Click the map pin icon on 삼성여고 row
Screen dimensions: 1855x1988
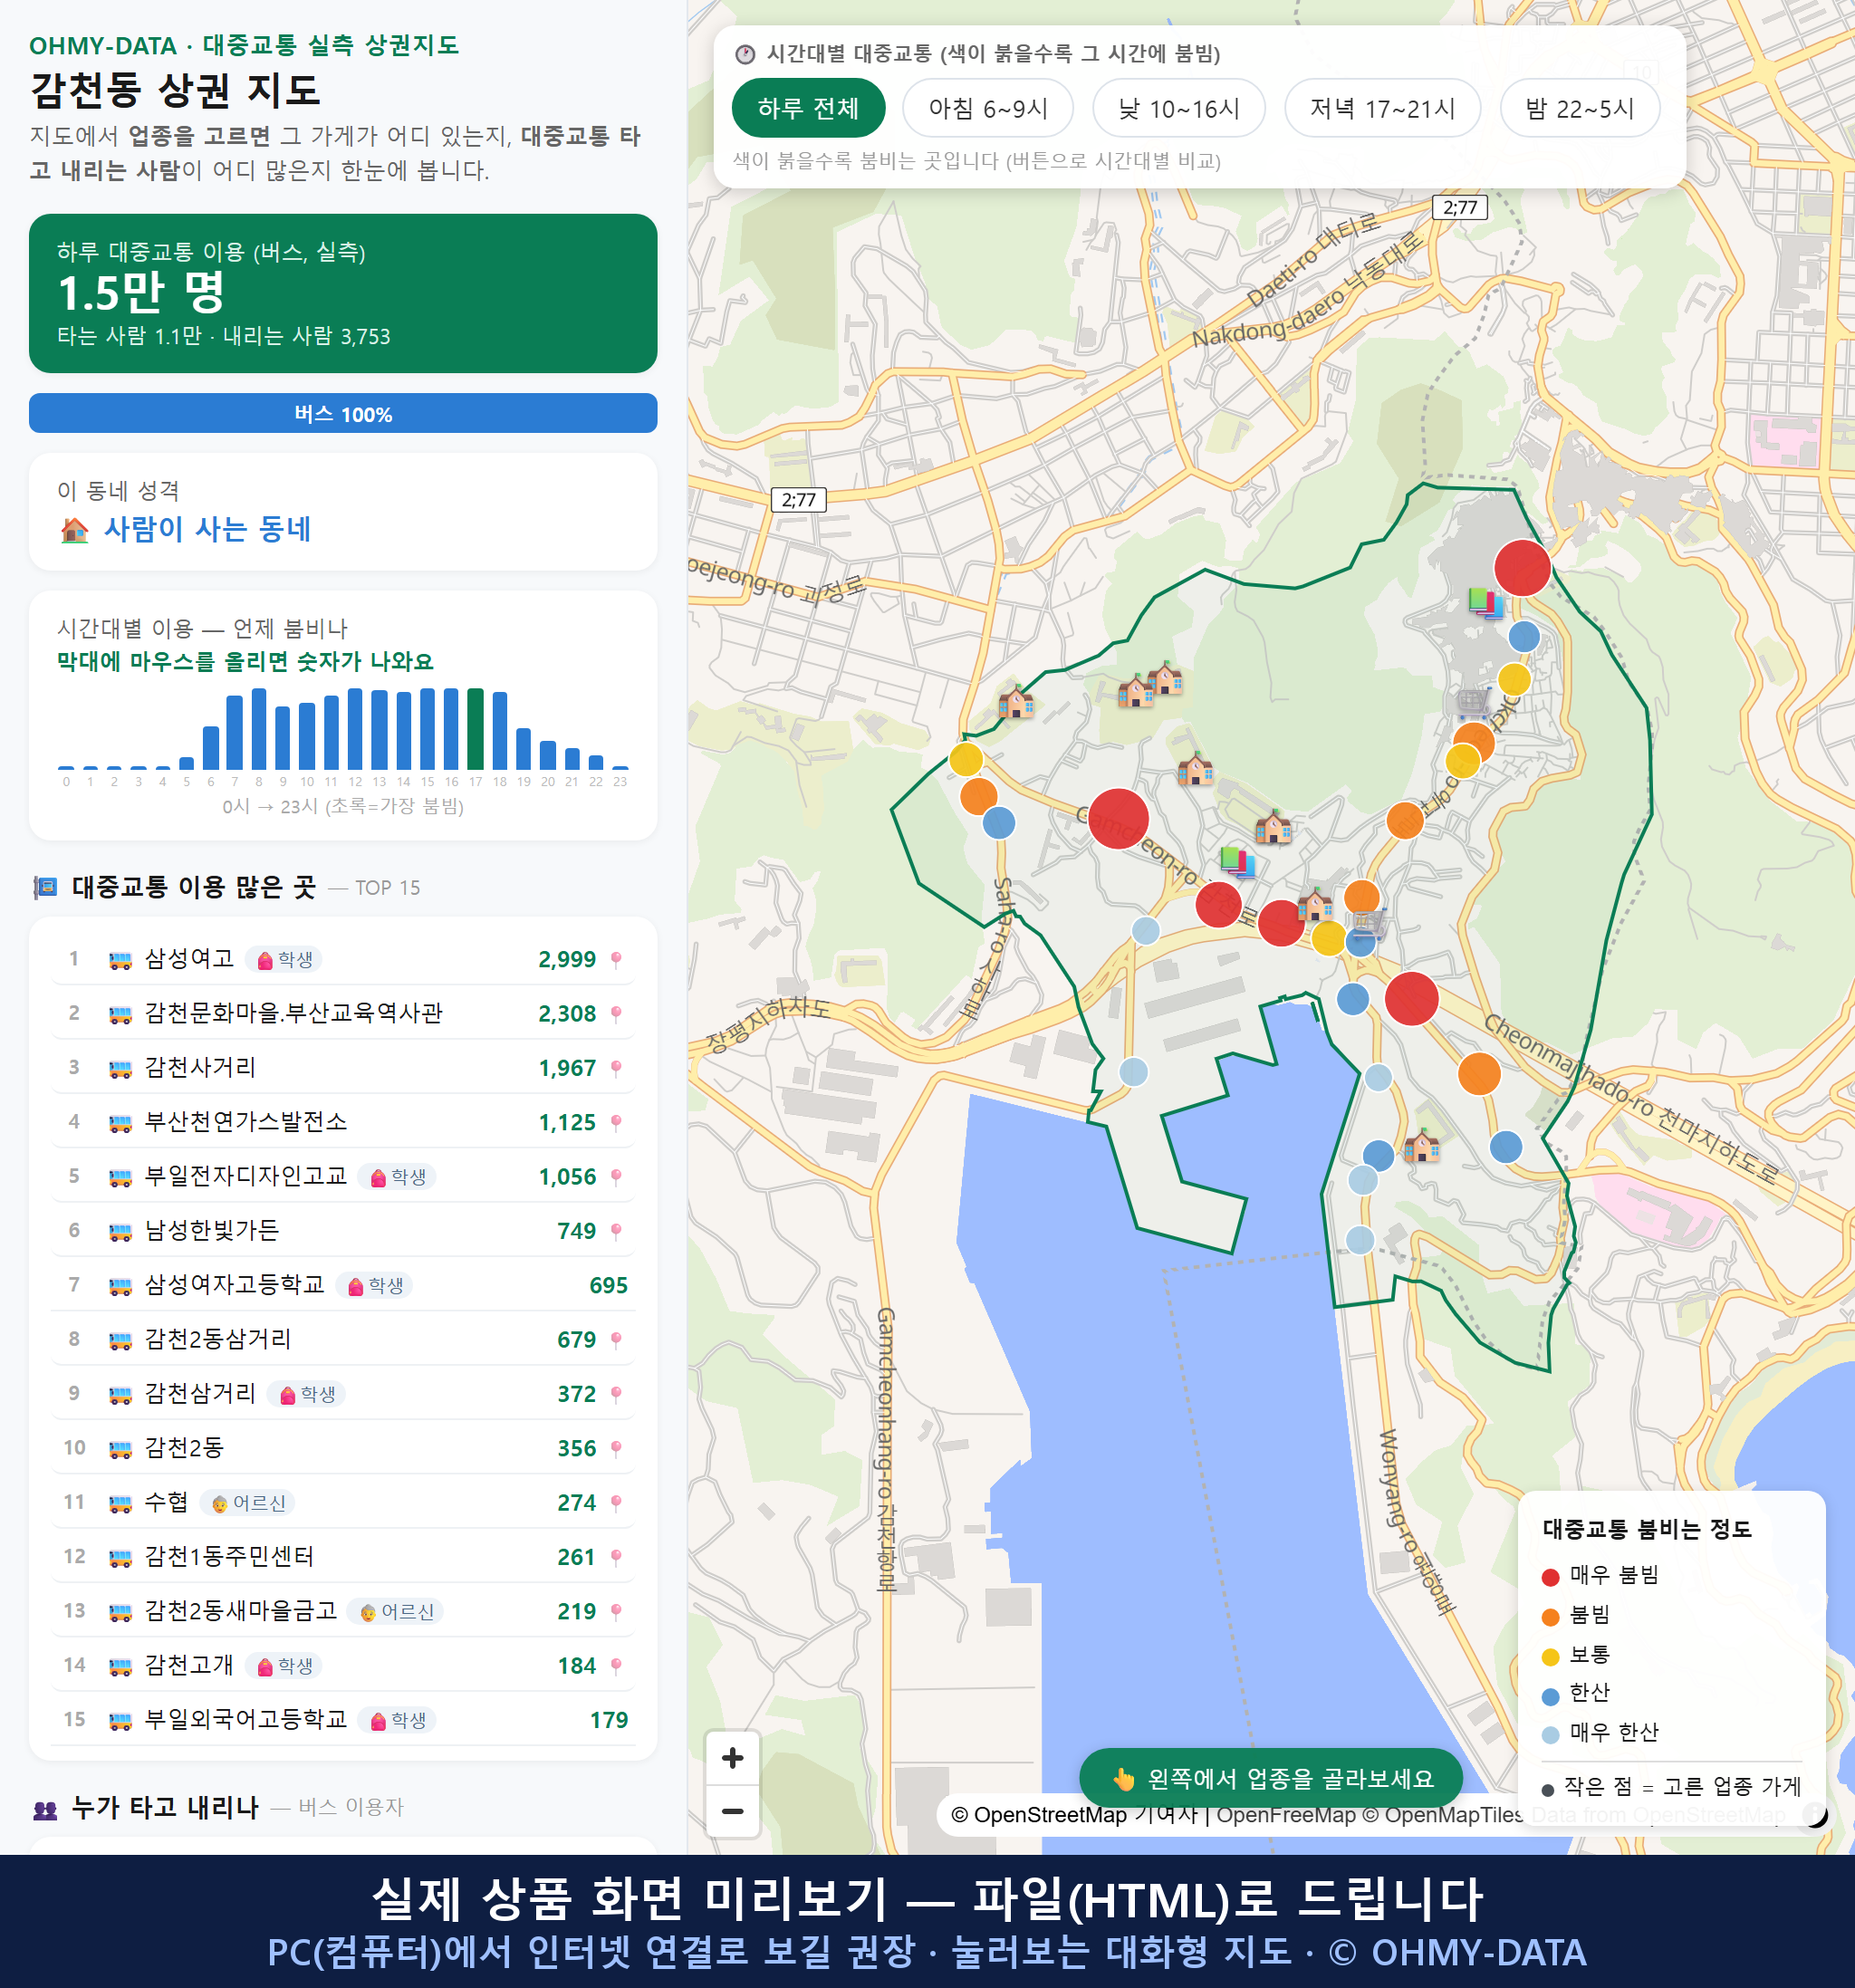[x=616, y=960]
